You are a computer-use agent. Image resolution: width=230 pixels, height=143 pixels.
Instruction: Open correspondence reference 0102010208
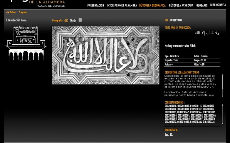click(171, 115)
